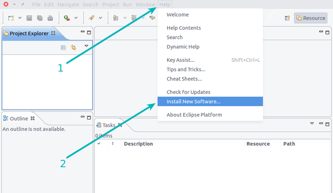Viewport: 333px width, 193px height.
Task: Click the Open Perspective icon
Action: click(x=287, y=18)
